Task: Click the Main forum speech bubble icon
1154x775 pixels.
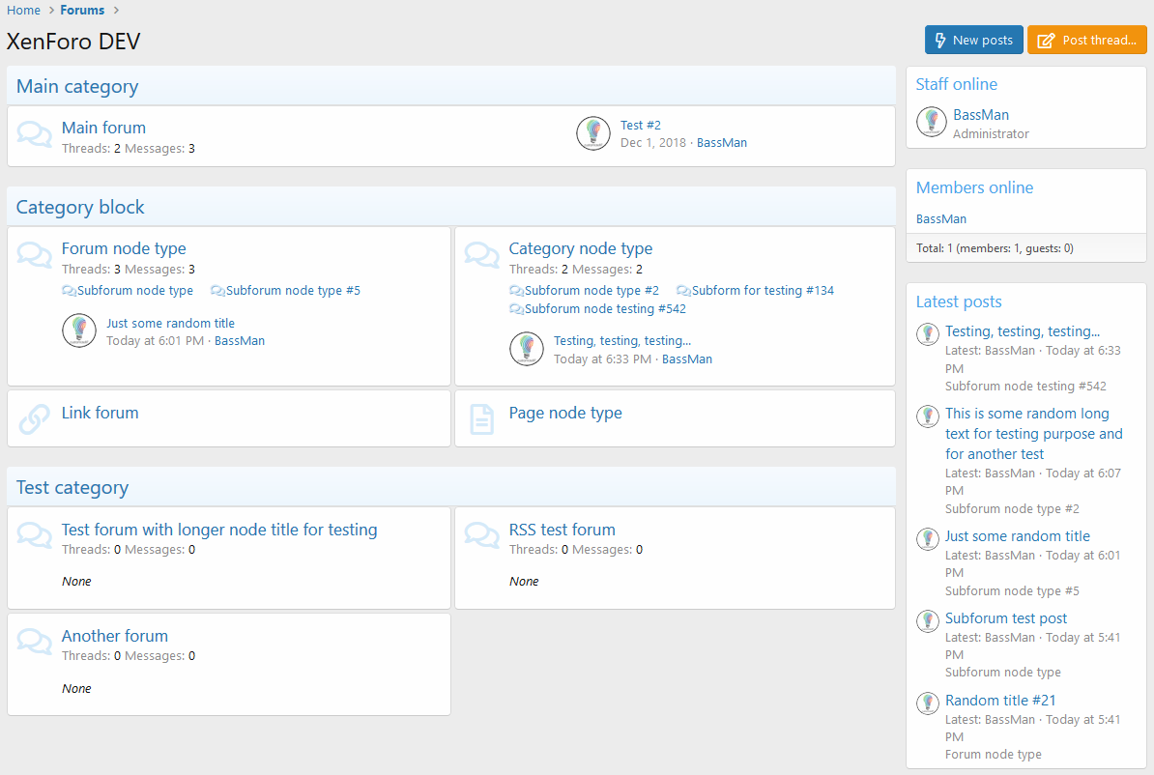Action: pos(35,135)
